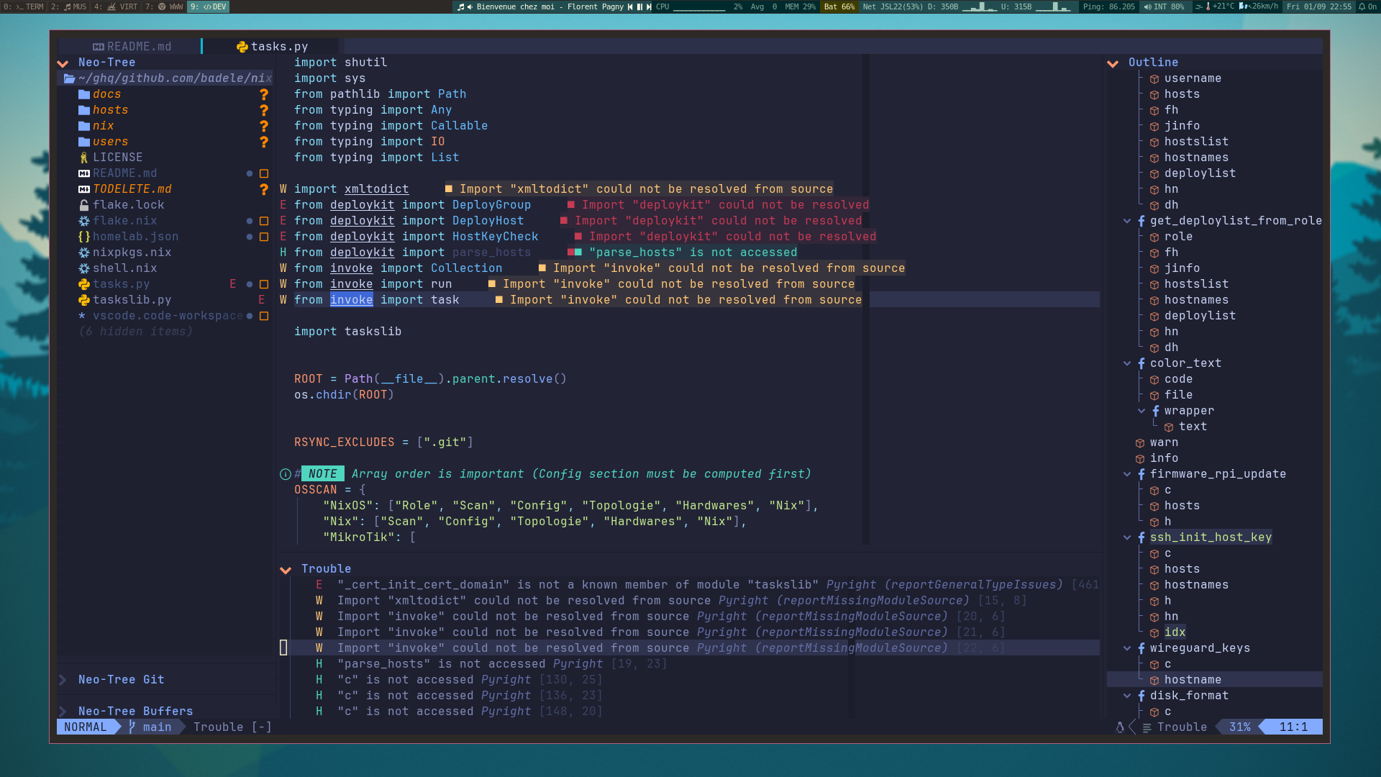This screenshot has height=777, width=1381.
Task: Click the 31% scroll position indicator
Action: tap(1239, 727)
